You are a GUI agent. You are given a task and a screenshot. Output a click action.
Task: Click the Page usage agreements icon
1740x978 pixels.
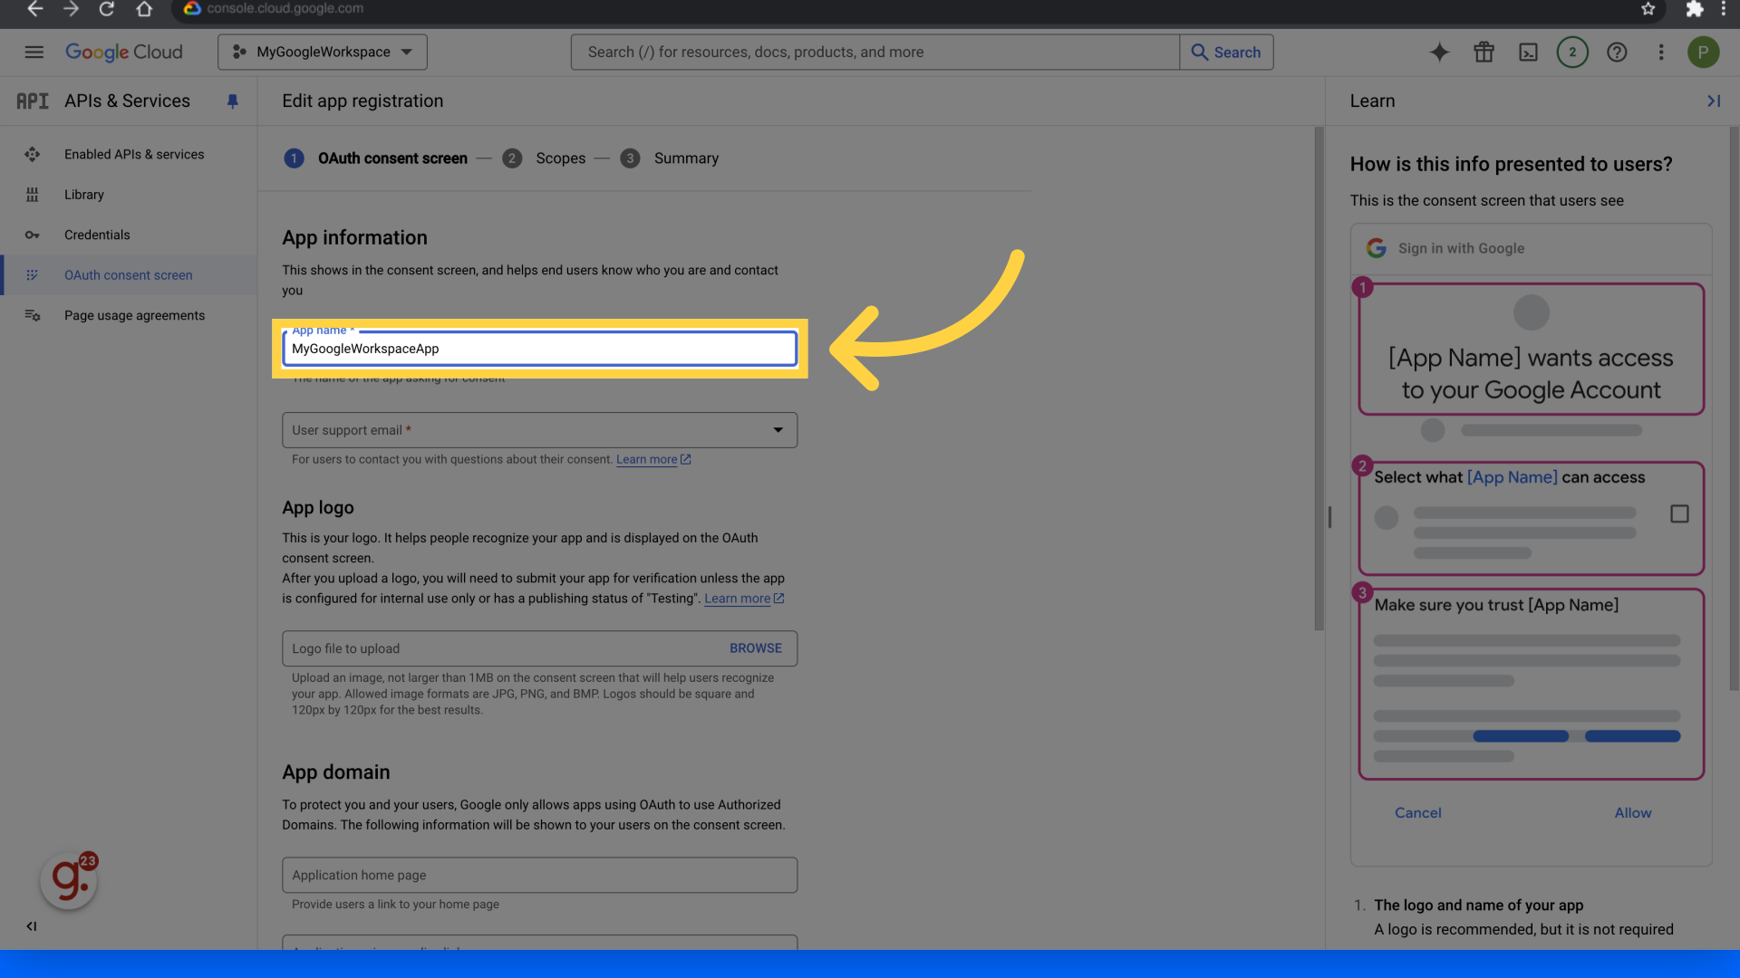(x=33, y=316)
